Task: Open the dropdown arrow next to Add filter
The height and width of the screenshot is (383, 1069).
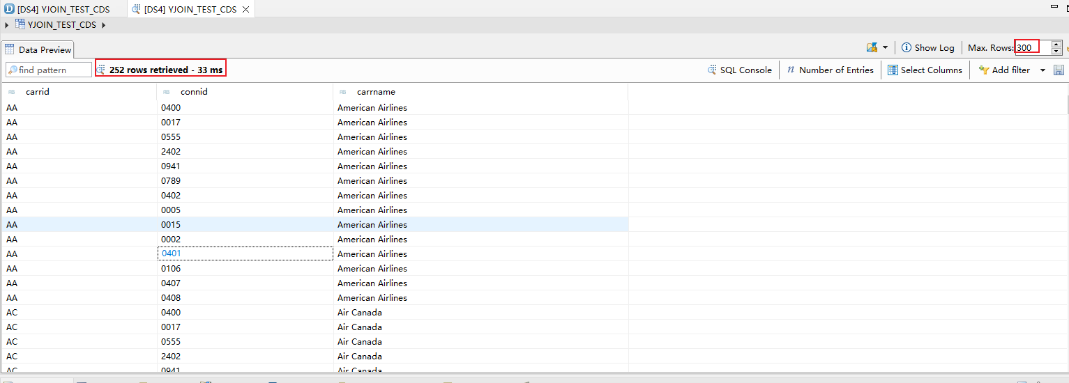Action: click(x=1043, y=70)
